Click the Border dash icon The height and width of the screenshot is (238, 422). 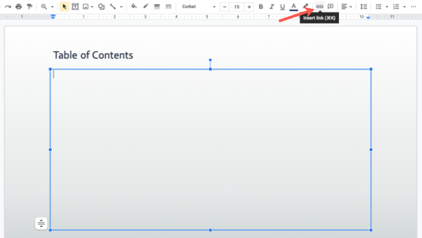point(169,6)
